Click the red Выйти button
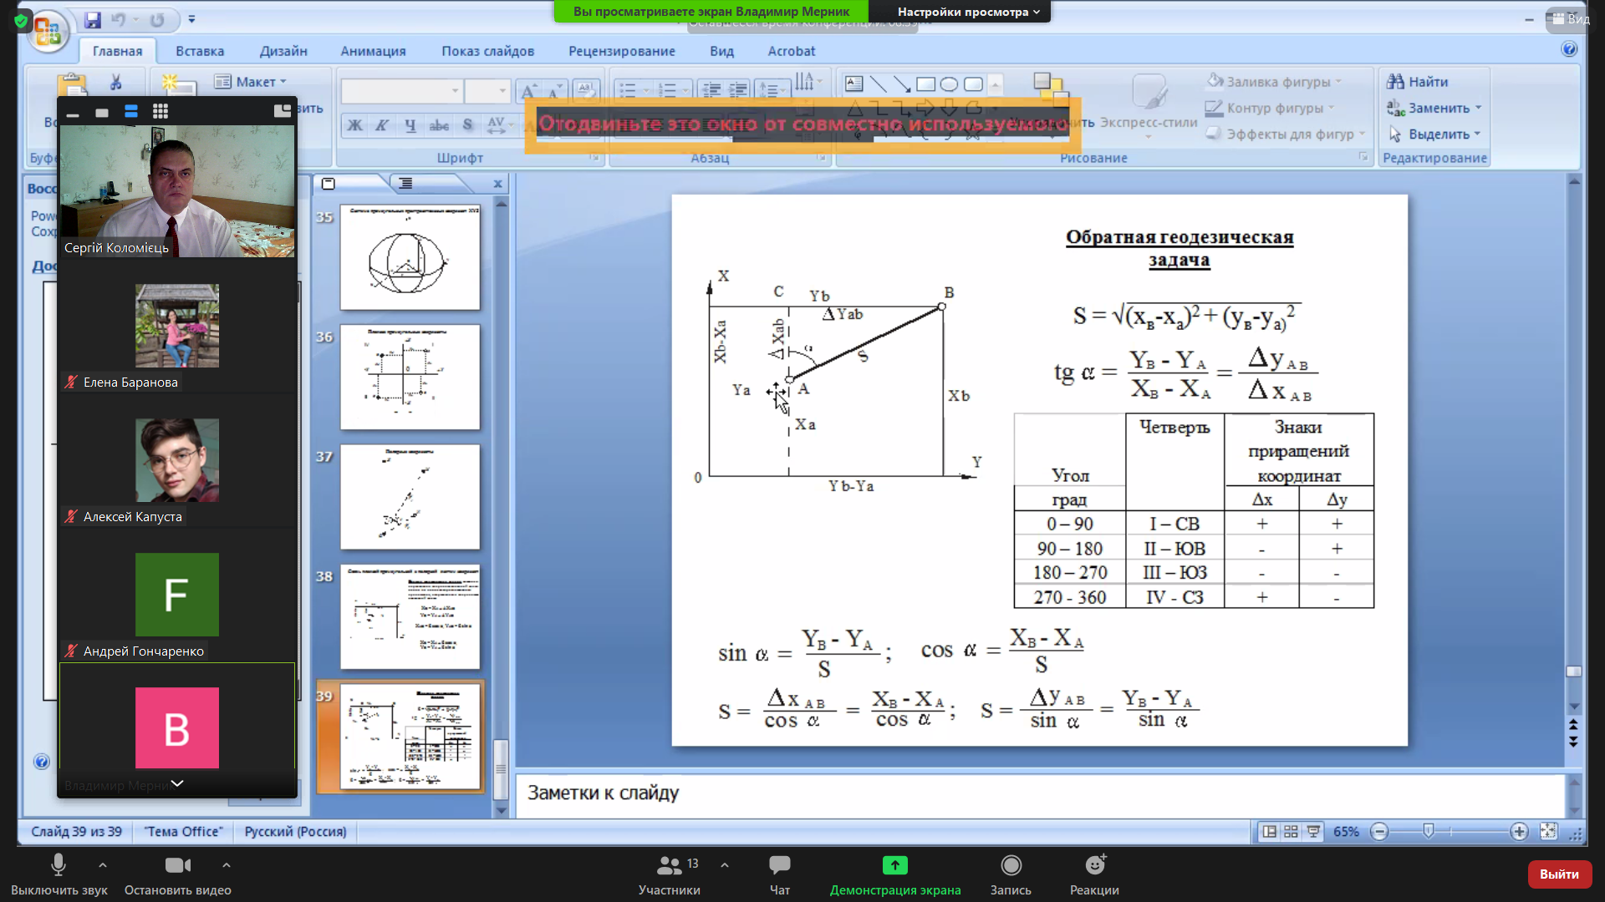Image resolution: width=1605 pixels, height=902 pixels. pyautogui.click(x=1559, y=874)
